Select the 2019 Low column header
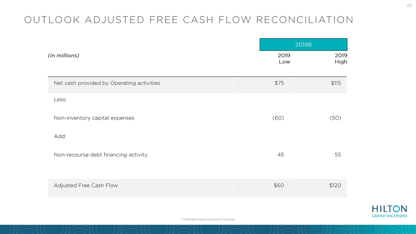The image size is (416, 234). pyautogui.click(x=284, y=58)
